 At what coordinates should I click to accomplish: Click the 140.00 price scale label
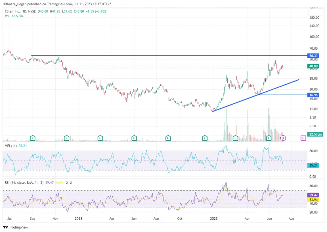point(314,26)
